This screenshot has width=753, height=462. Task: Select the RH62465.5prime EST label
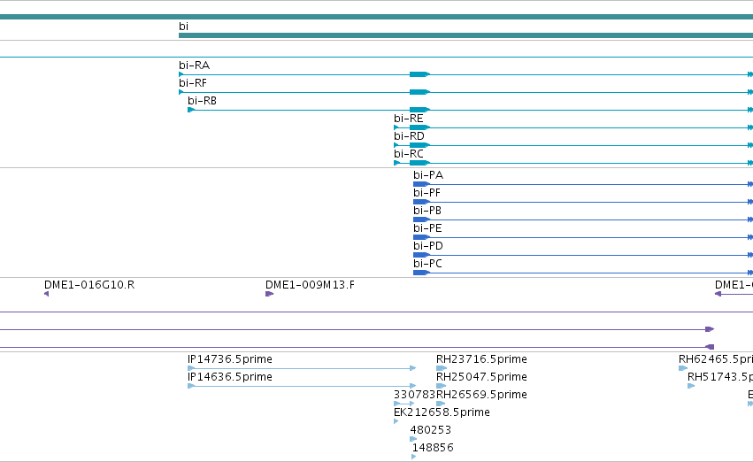pos(716,359)
